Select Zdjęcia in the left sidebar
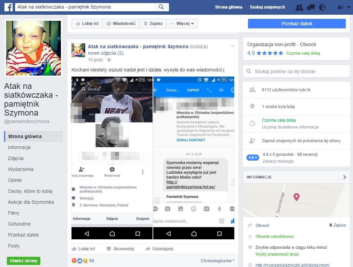The image size is (353, 267). point(16,158)
